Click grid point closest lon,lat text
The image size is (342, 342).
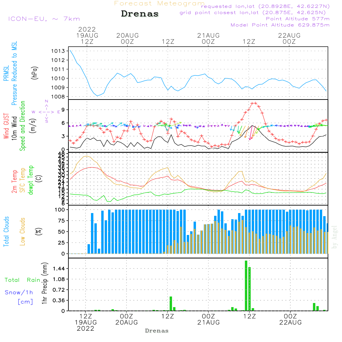point(253,13)
